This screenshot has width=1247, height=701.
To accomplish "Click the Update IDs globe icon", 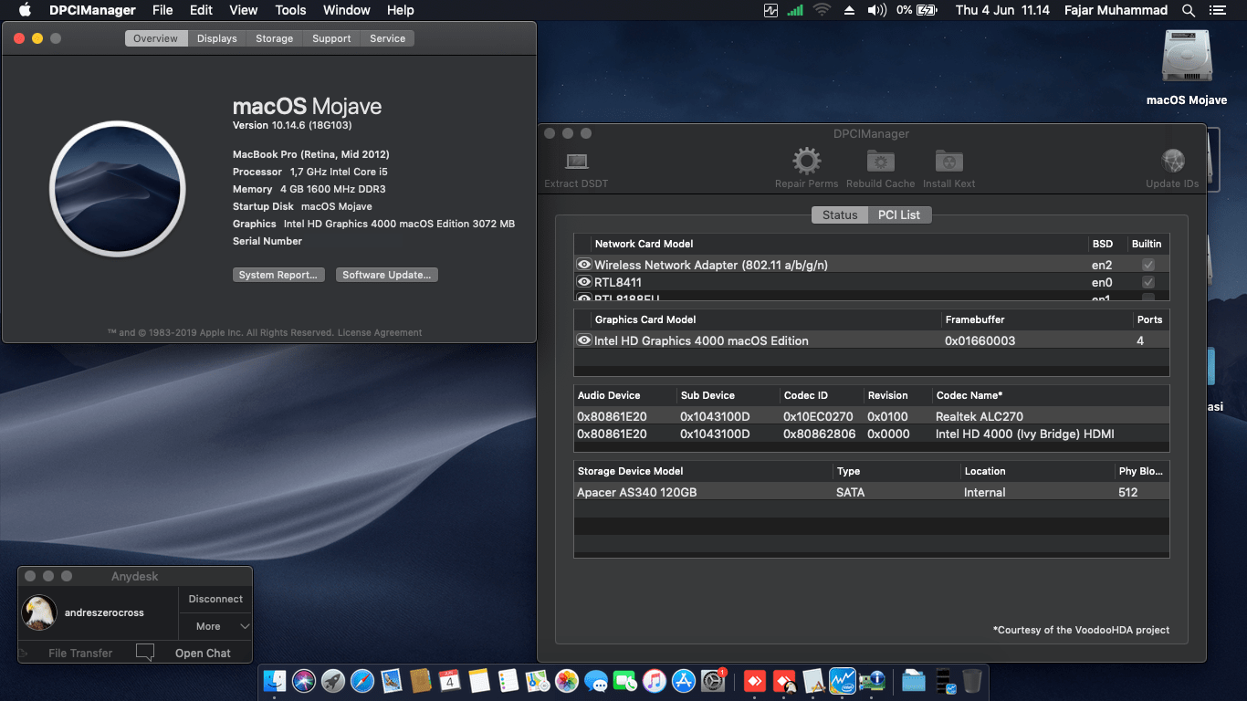I will [x=1171, y=158].
